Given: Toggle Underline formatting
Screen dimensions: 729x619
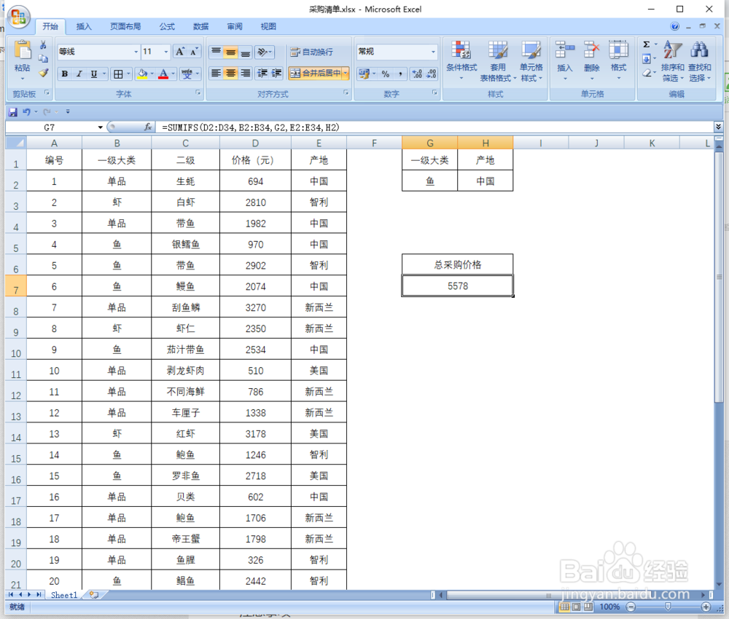Looking at the screenshot, I should (x=94, y=74).
